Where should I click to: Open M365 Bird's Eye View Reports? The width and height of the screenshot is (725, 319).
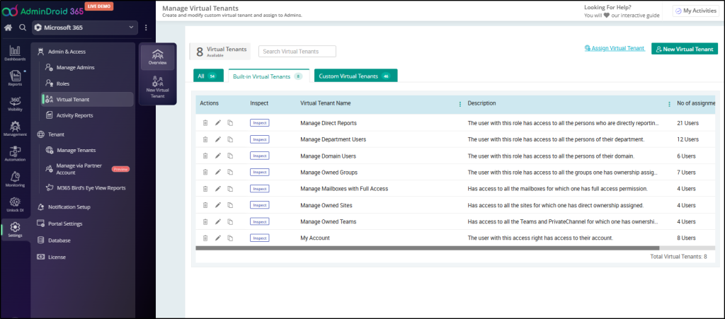(x=91, y=188)
